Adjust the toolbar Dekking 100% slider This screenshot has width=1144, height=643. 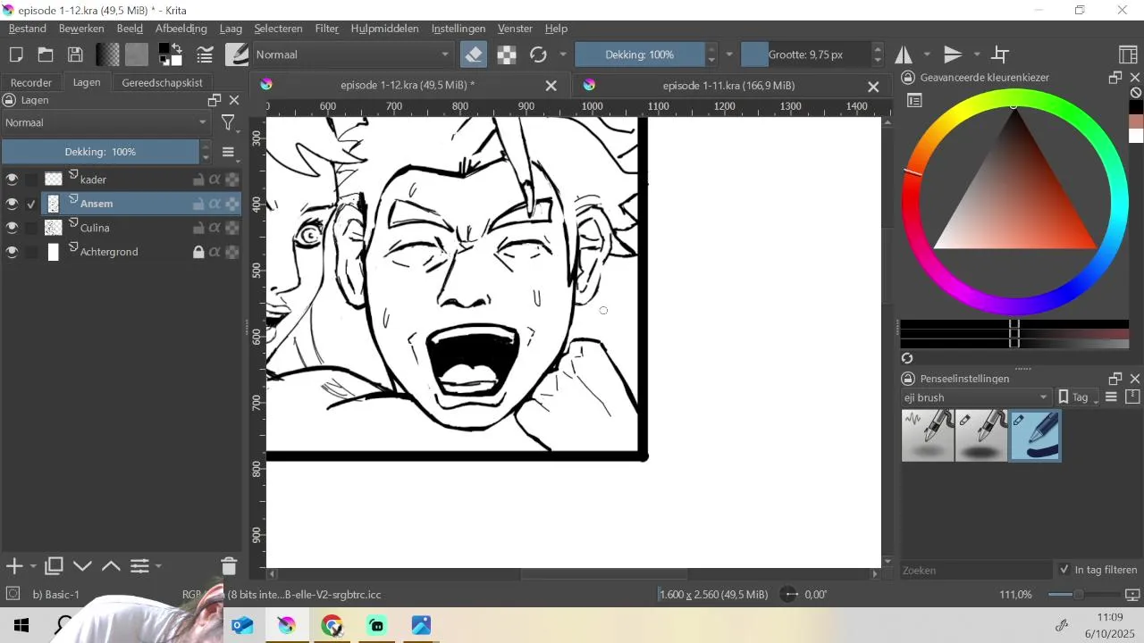(640, 54)
